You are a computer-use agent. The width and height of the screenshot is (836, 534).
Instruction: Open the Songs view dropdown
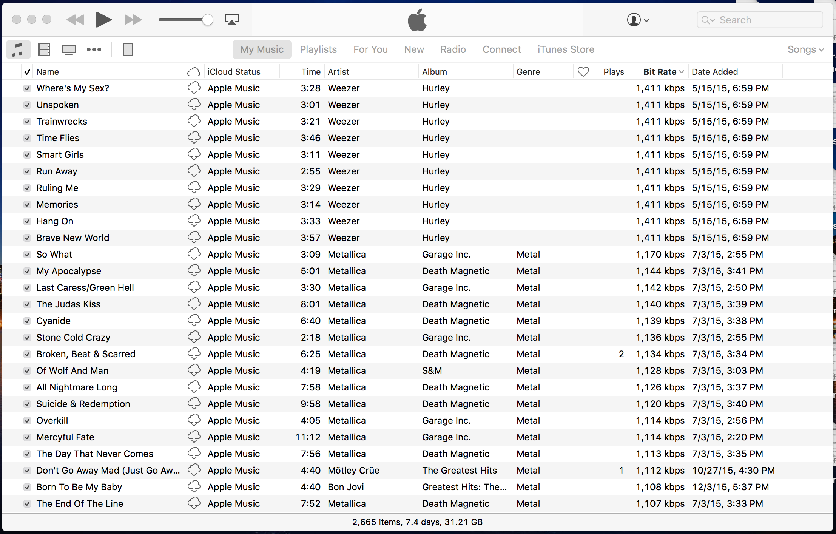(x=805, y=49)
